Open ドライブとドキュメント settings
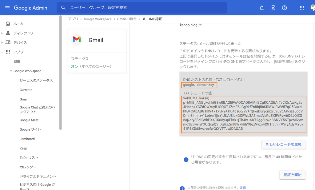 coord(38,176)
